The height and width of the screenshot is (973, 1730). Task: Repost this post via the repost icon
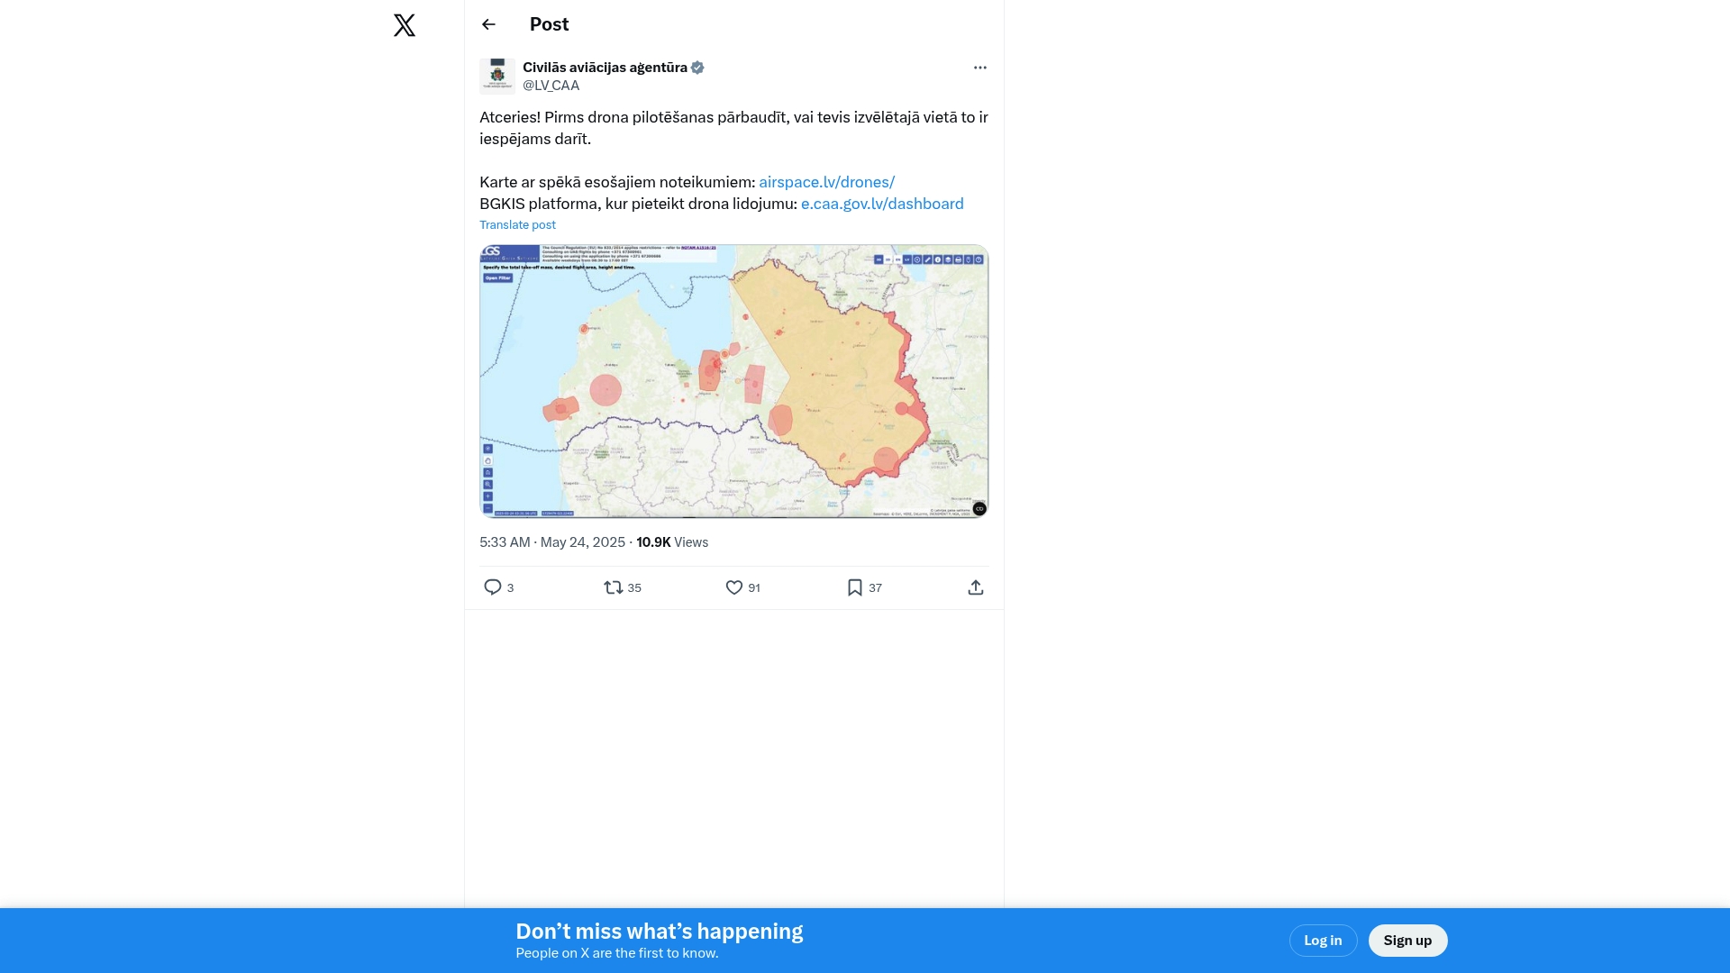(614, 587)
